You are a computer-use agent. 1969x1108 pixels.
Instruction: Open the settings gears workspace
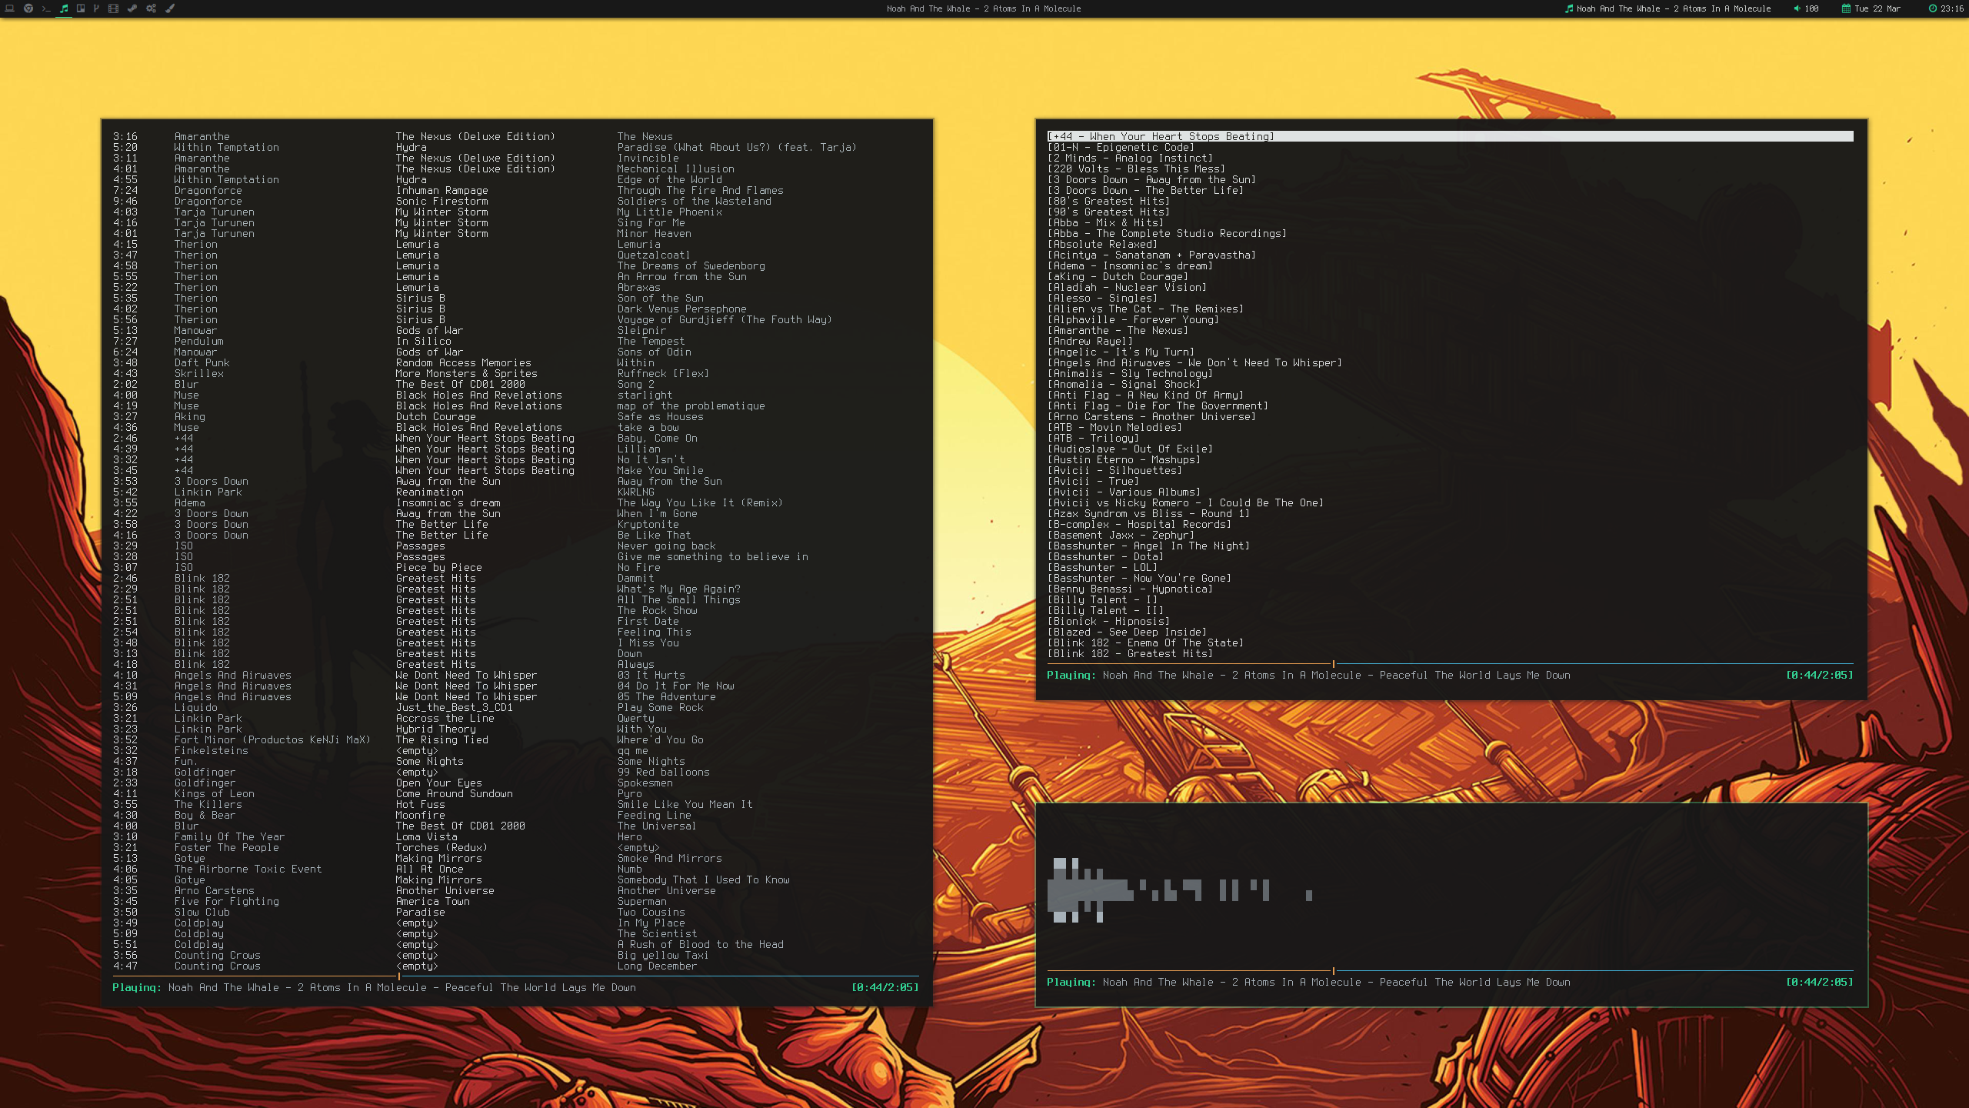152,8
